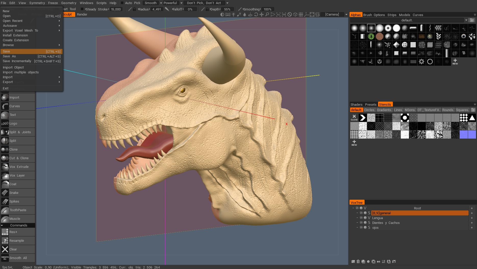Image resolution: width=477 pixels, height=269 pixels.
Task: Toggle the Steady Stroke checkbox
Action: pyautogui.click(x=82, y=9)
